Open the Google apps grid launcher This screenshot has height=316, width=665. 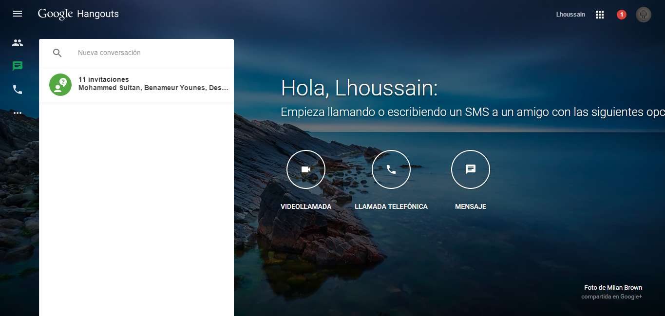click(600, 15)
